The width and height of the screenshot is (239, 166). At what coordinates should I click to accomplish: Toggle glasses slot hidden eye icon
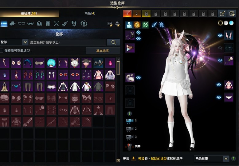220,48
